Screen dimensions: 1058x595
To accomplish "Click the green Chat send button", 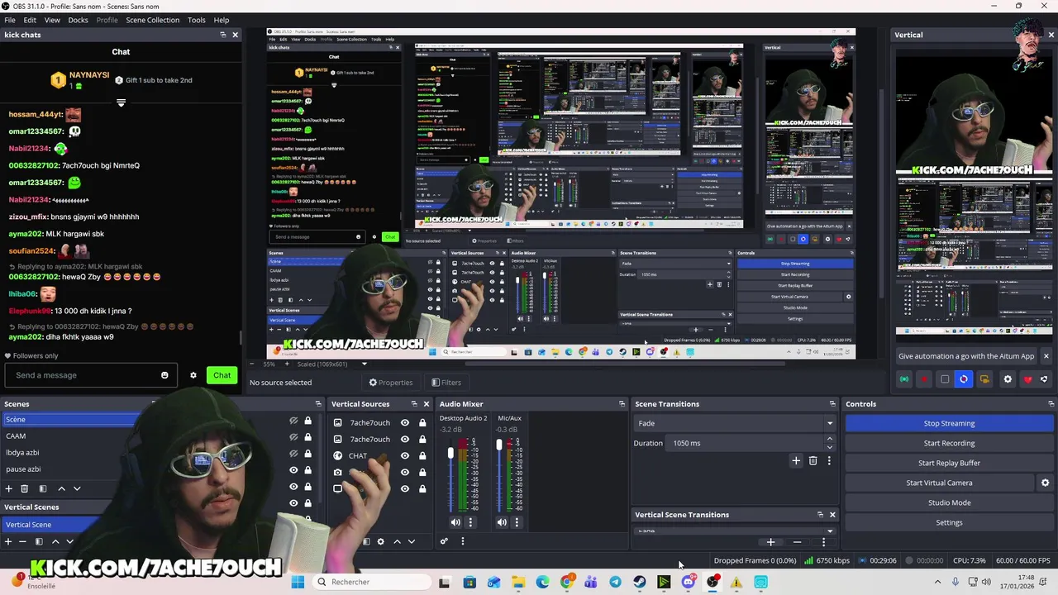I will [222, 375].
